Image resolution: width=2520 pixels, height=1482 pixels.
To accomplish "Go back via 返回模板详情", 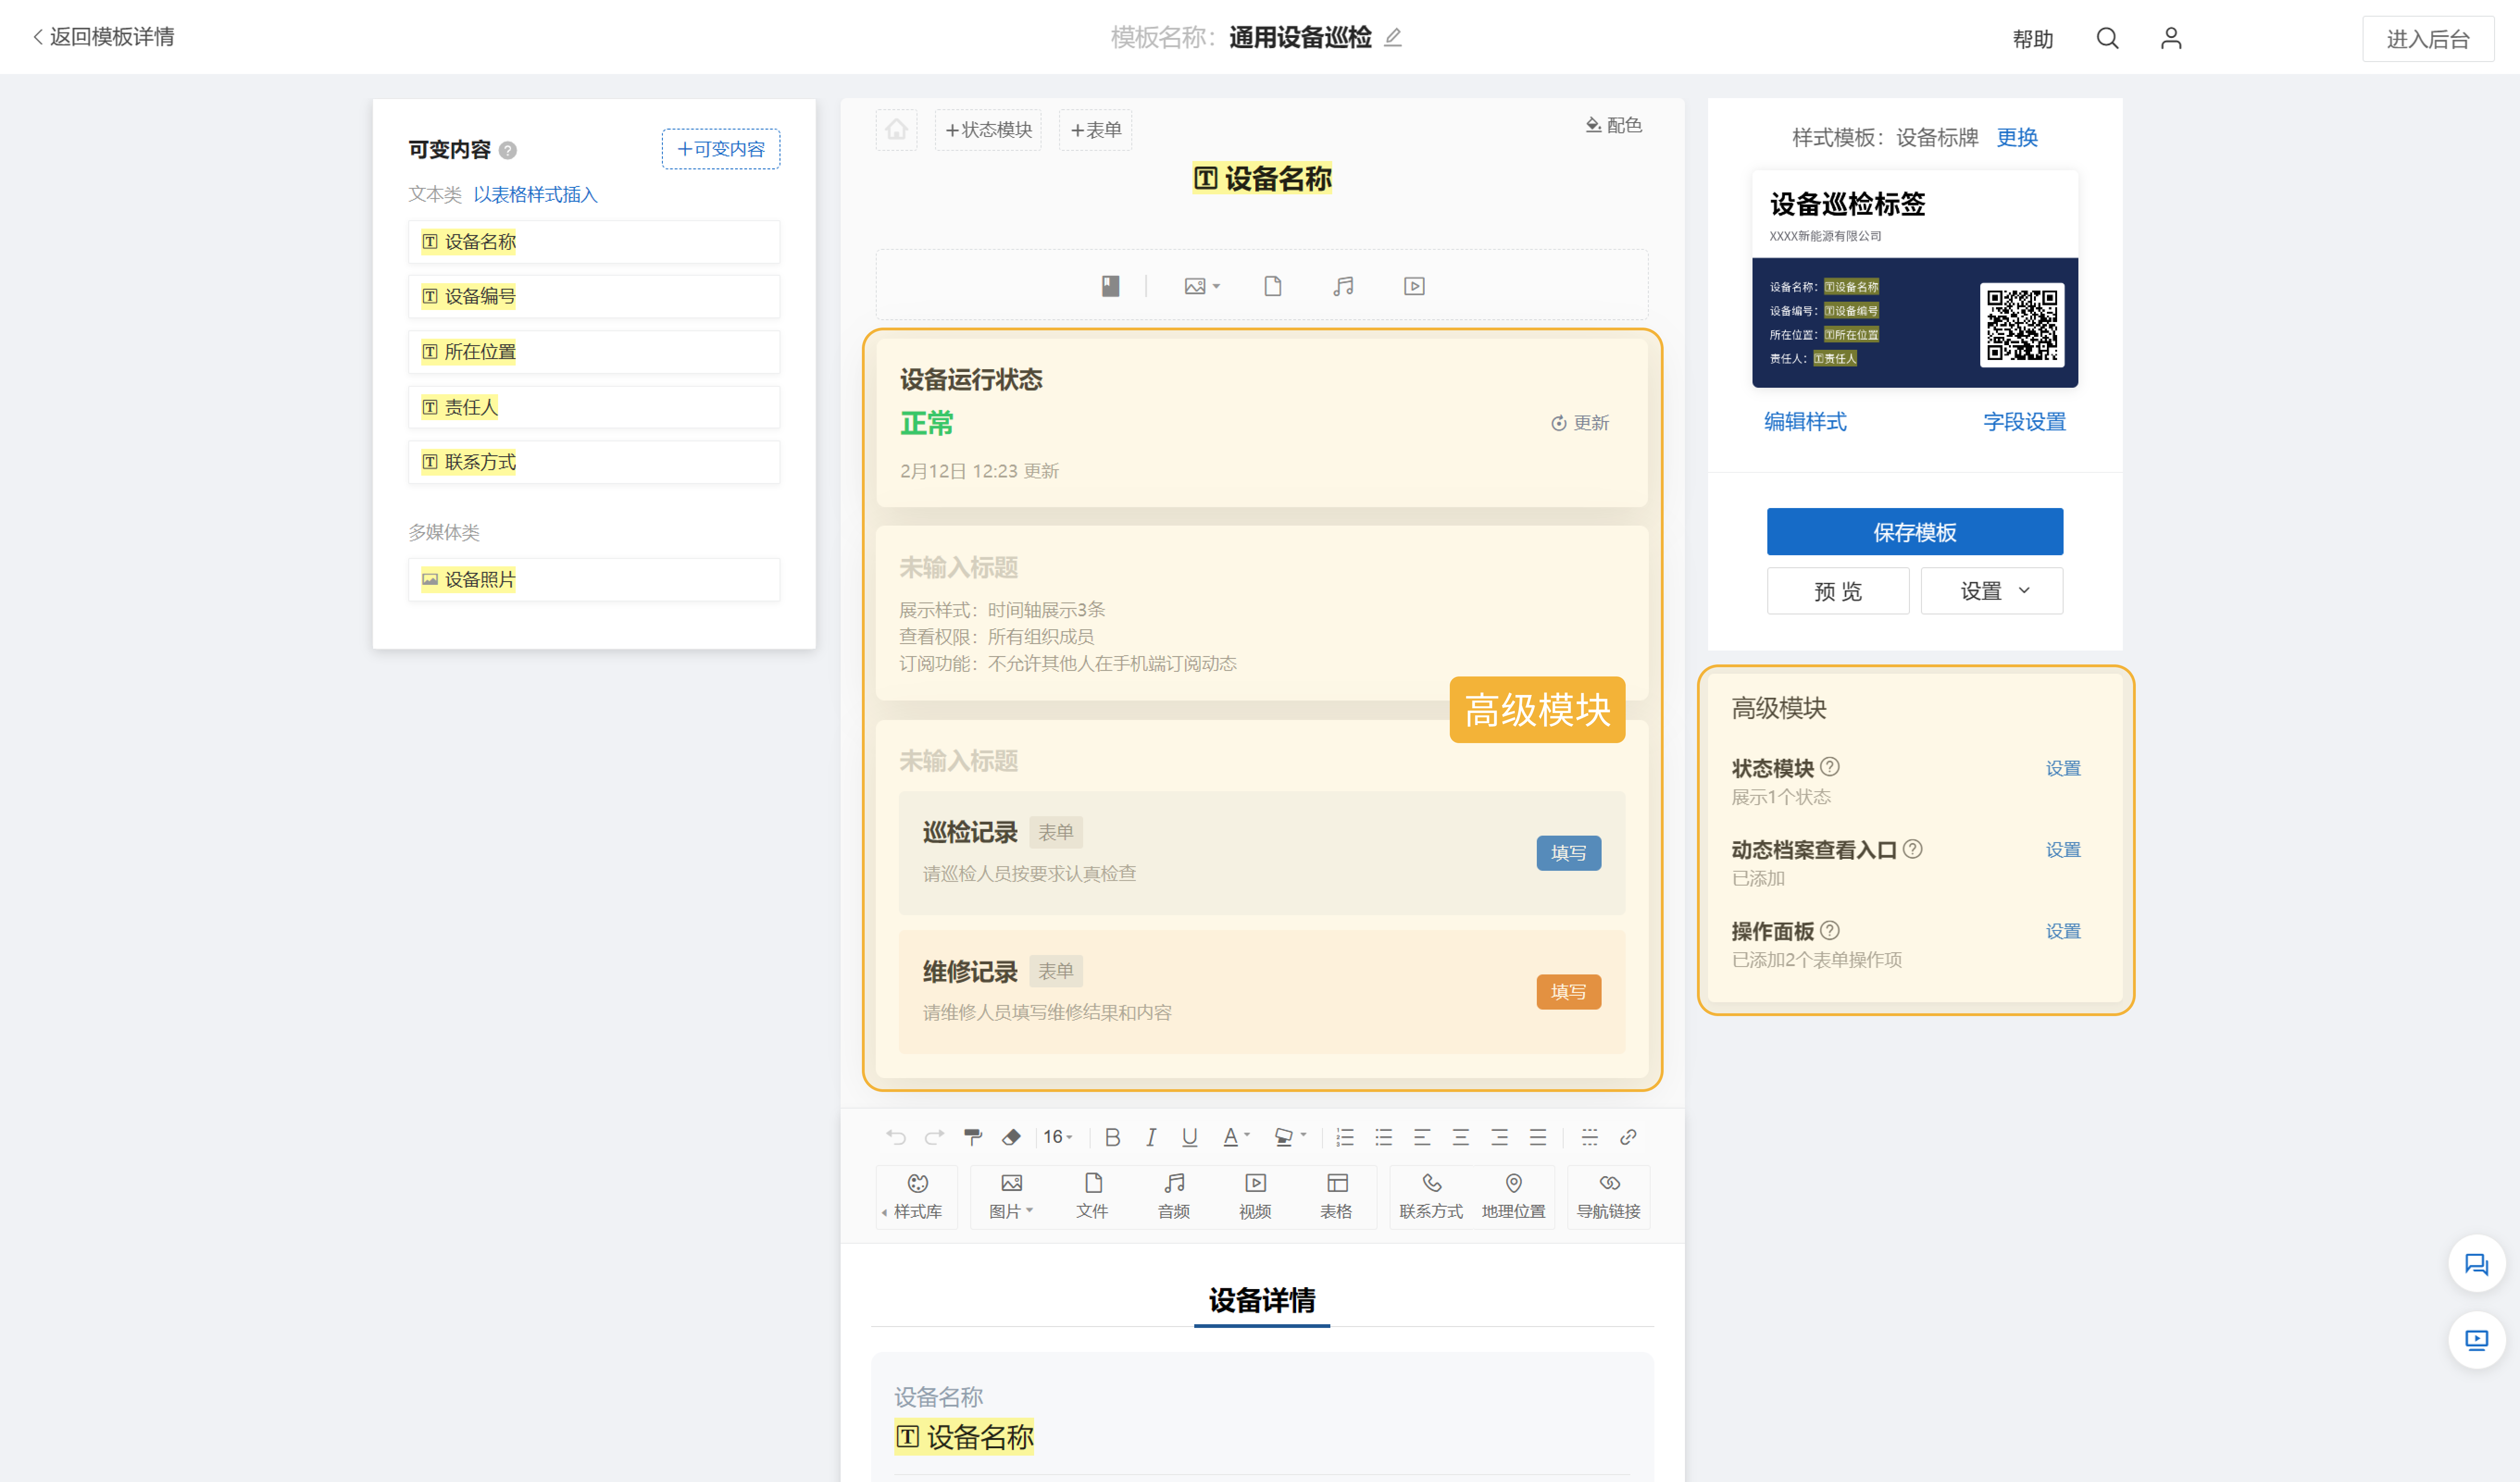I will (x=104, y=37).
